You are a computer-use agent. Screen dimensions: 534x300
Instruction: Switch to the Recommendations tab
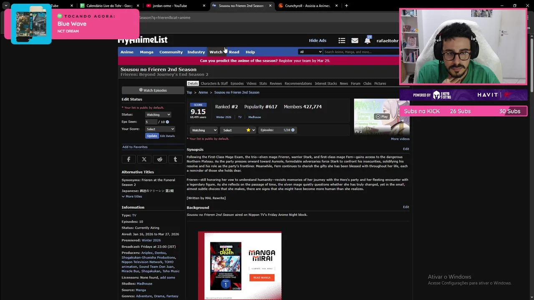[298, 84]
